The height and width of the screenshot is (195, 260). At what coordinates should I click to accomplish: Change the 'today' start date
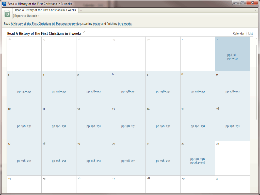97,24
